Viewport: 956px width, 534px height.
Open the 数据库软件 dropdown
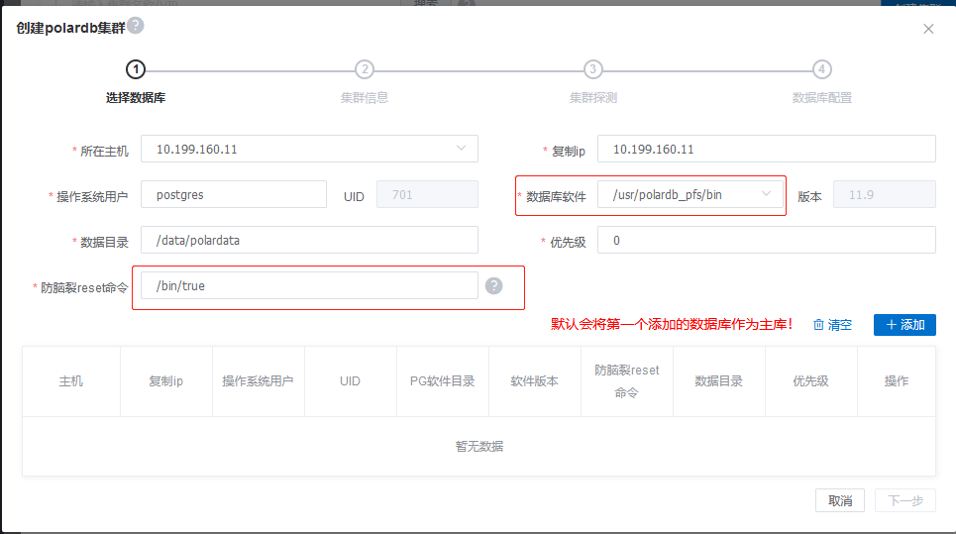point(690,194)
